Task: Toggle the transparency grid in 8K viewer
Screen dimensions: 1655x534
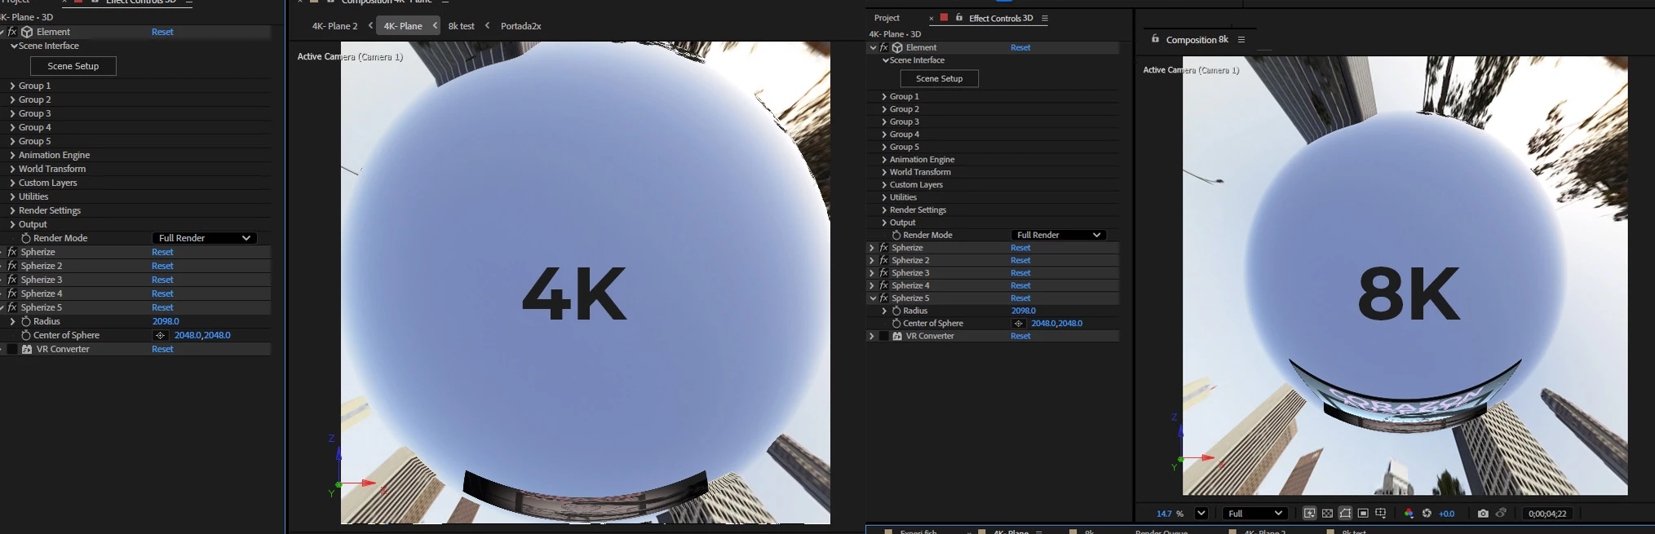Action: 1327,514
